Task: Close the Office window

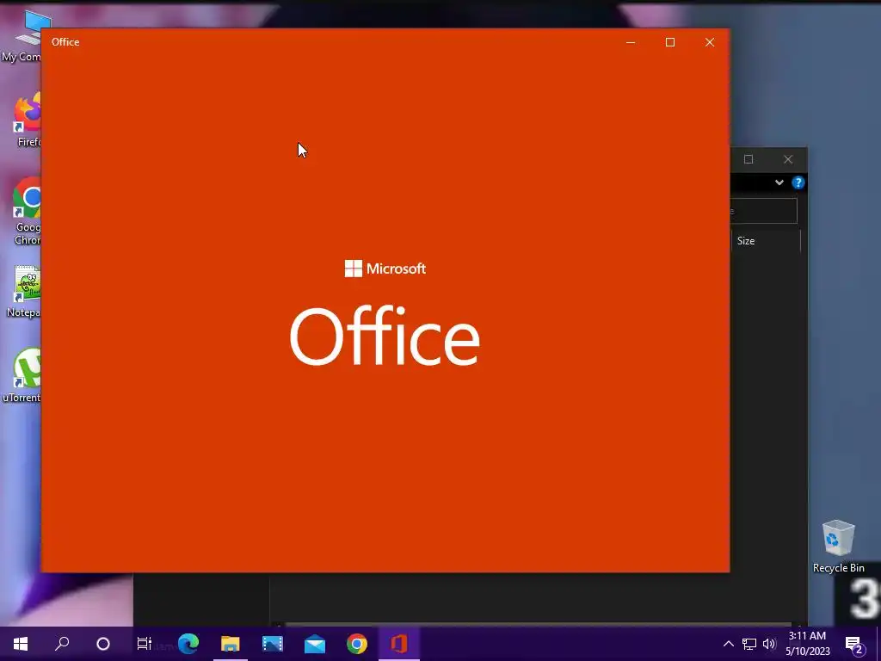Action: 710,42
